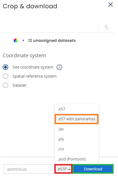The image size is (118, 180).
Task: Select the Site coordinate system radio button
Action: [5, 67]
